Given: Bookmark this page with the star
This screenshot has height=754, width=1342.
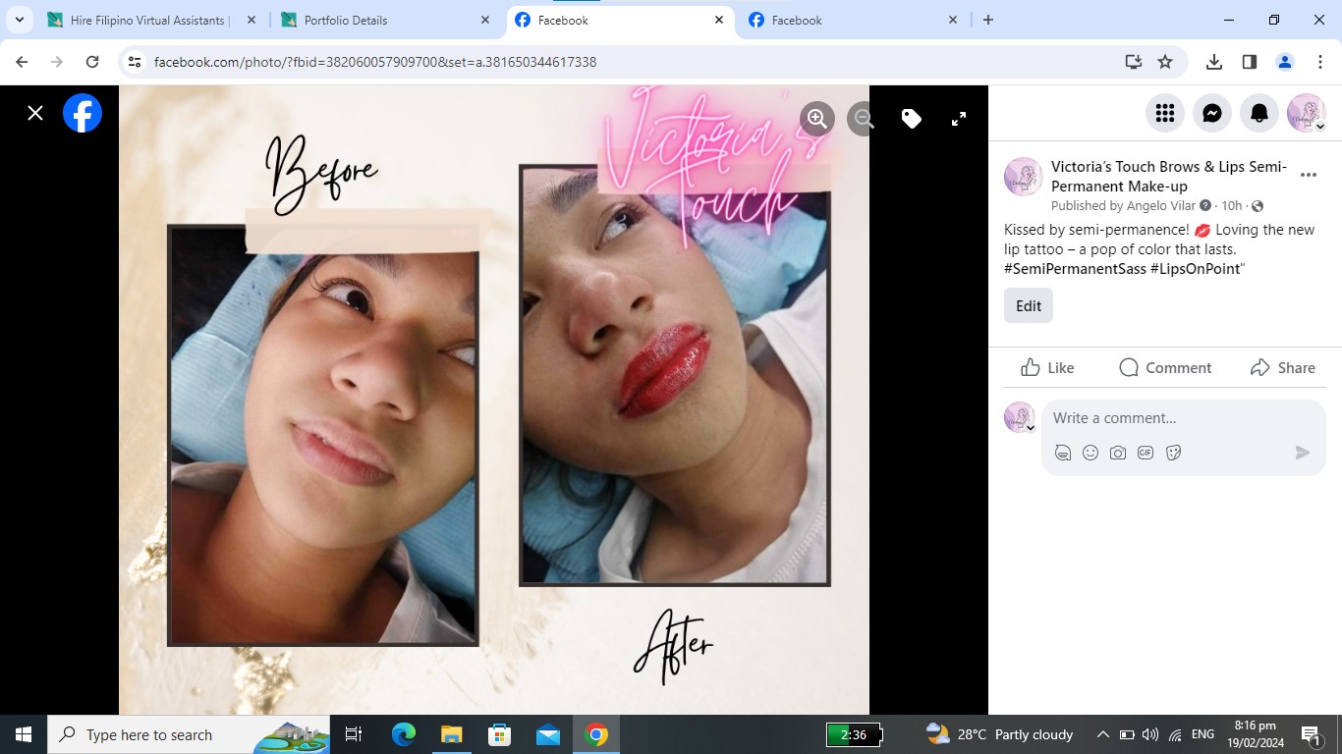Looking at the screenshot, I should coord(1165,62).
